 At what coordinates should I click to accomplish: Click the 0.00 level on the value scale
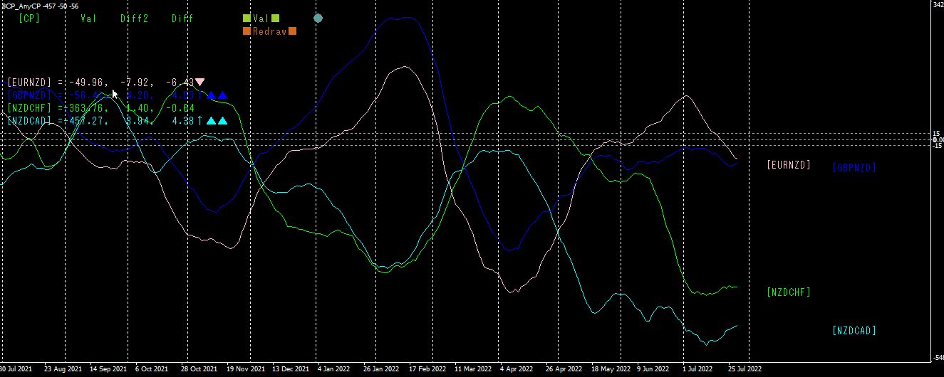click(x=938, y=139)
